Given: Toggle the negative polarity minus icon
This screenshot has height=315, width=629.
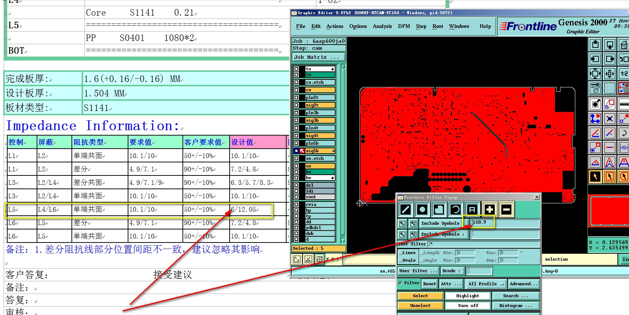Looking at the screenshot, I should (x=506, y=209).
